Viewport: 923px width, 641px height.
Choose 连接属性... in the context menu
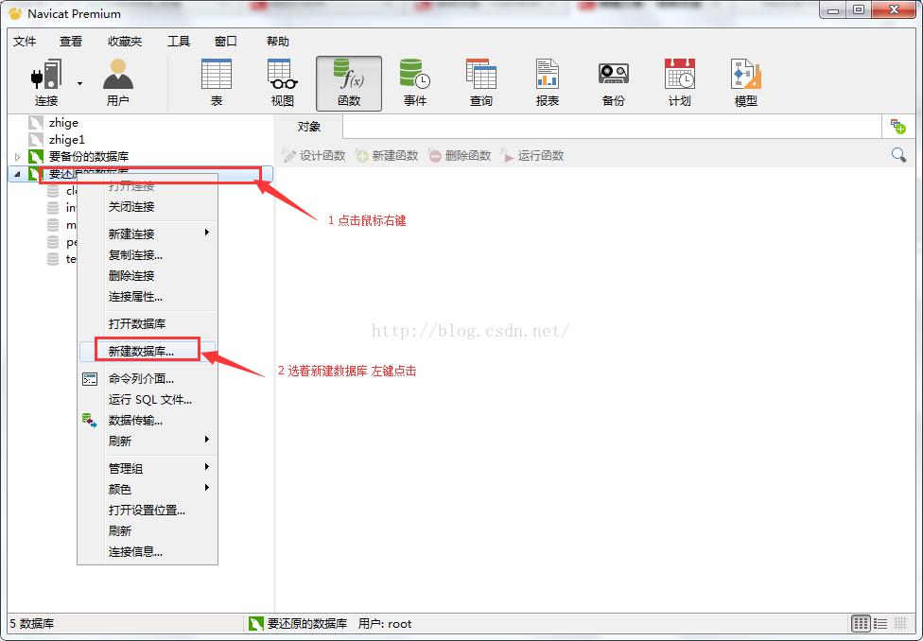[x=148, y=297]
